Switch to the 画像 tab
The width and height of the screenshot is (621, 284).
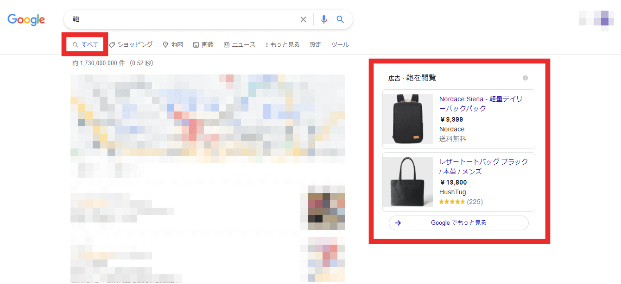(x=203, y=45)
